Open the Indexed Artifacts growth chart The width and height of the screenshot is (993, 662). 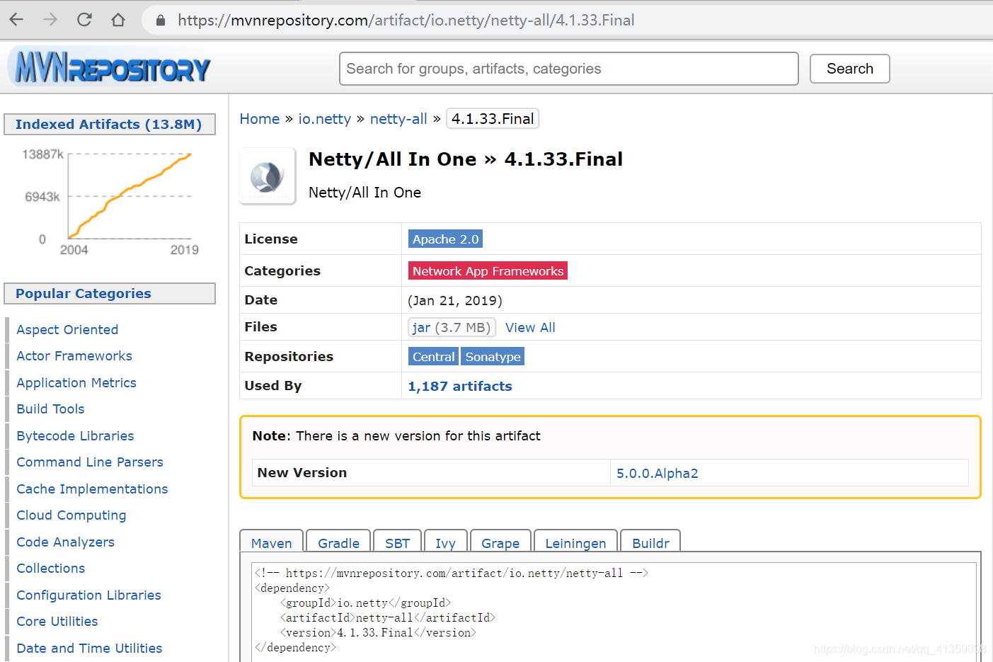[111, 201]
